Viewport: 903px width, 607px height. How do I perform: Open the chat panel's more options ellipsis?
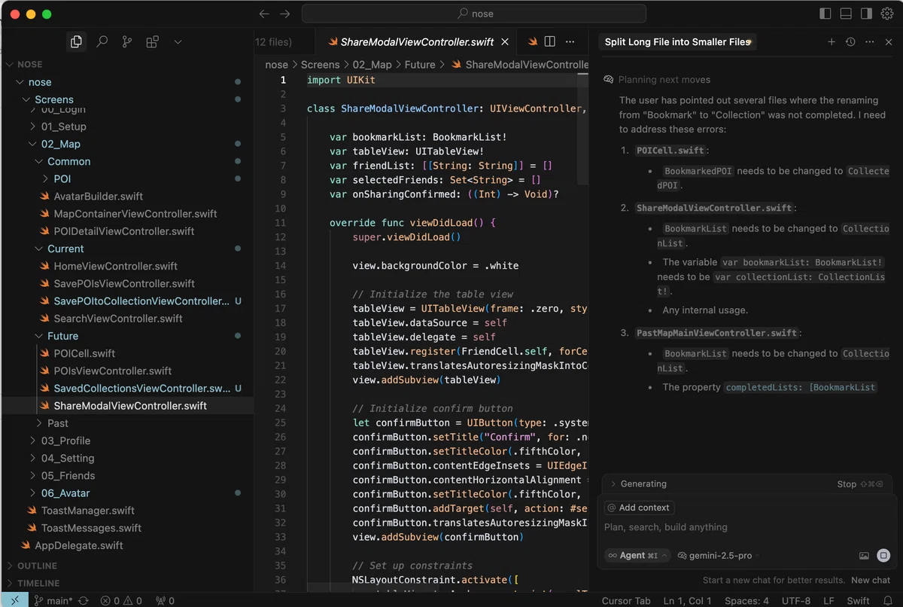[x=870, y=42]
